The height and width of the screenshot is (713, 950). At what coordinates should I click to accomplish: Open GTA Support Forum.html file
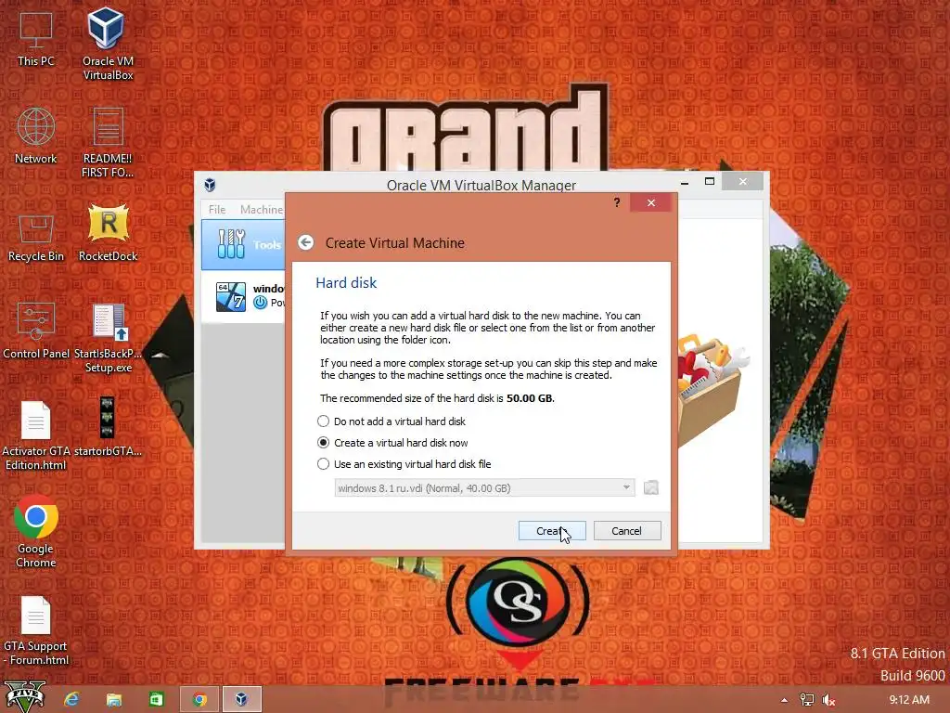[36, 630]
